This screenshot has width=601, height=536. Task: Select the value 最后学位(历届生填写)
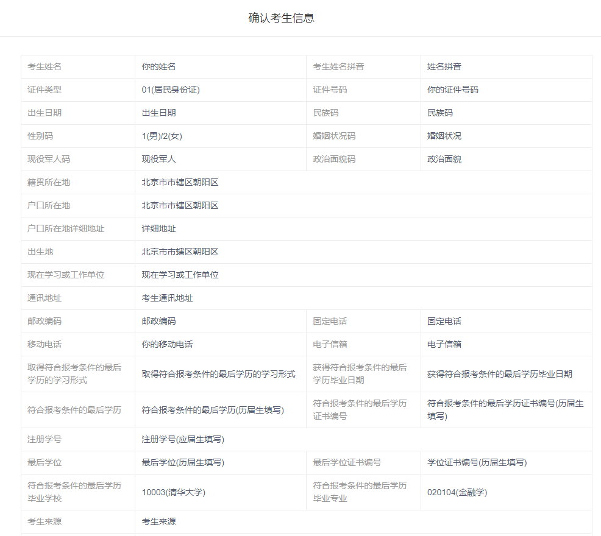point(183,462)
